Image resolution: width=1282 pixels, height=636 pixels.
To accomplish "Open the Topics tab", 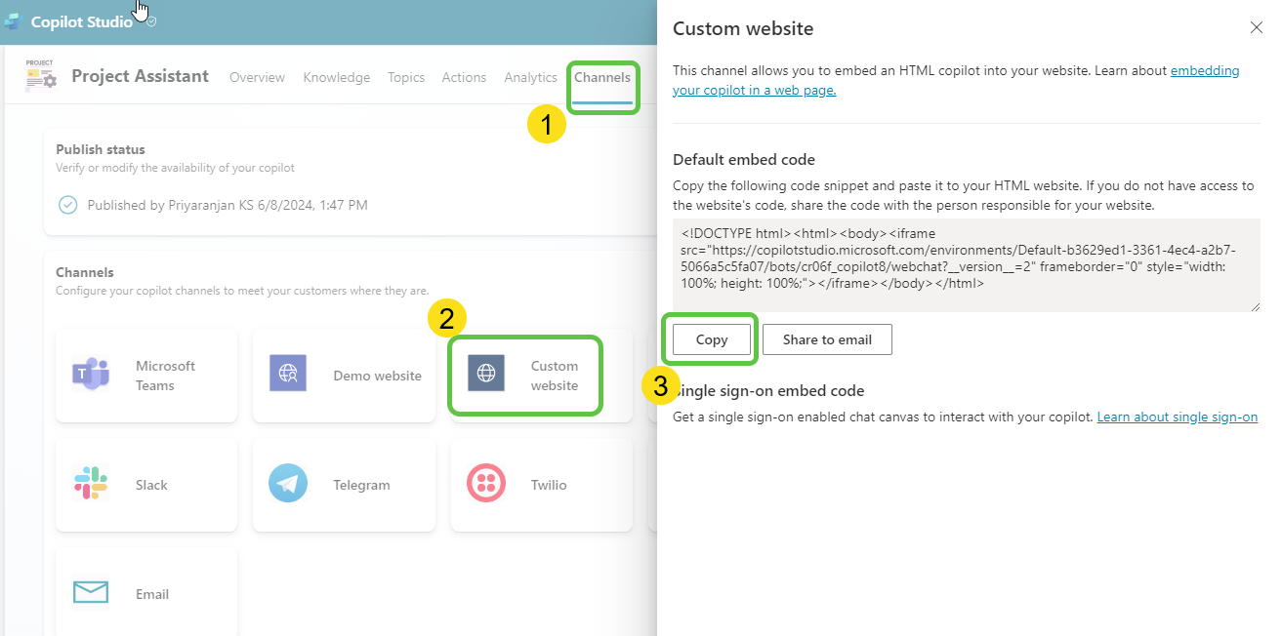I will (406, 77).
